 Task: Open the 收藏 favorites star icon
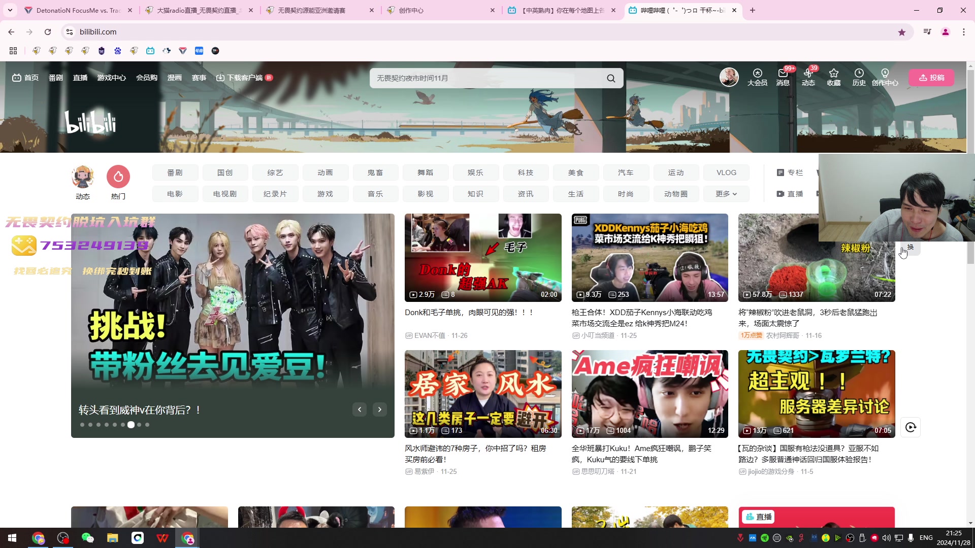tap(833, 77)
